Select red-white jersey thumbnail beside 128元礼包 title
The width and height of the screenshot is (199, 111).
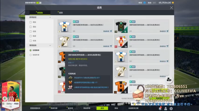coord(121,41)
